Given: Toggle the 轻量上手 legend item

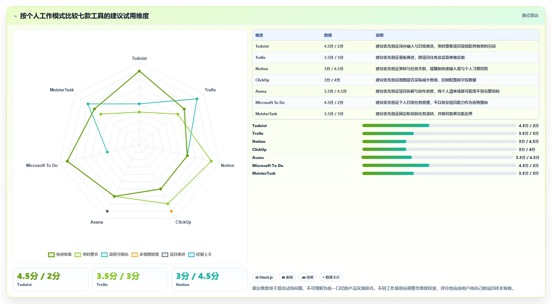Looking at the screenshot, I should click(x=200, y=254).
